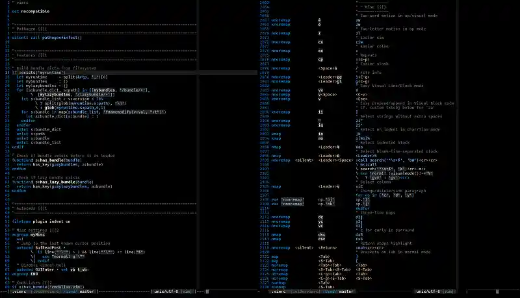Viewport: 520px width, 298px height.
Task: Click the 'nnoremap dc' mapping row
Action: coord(317,217)
